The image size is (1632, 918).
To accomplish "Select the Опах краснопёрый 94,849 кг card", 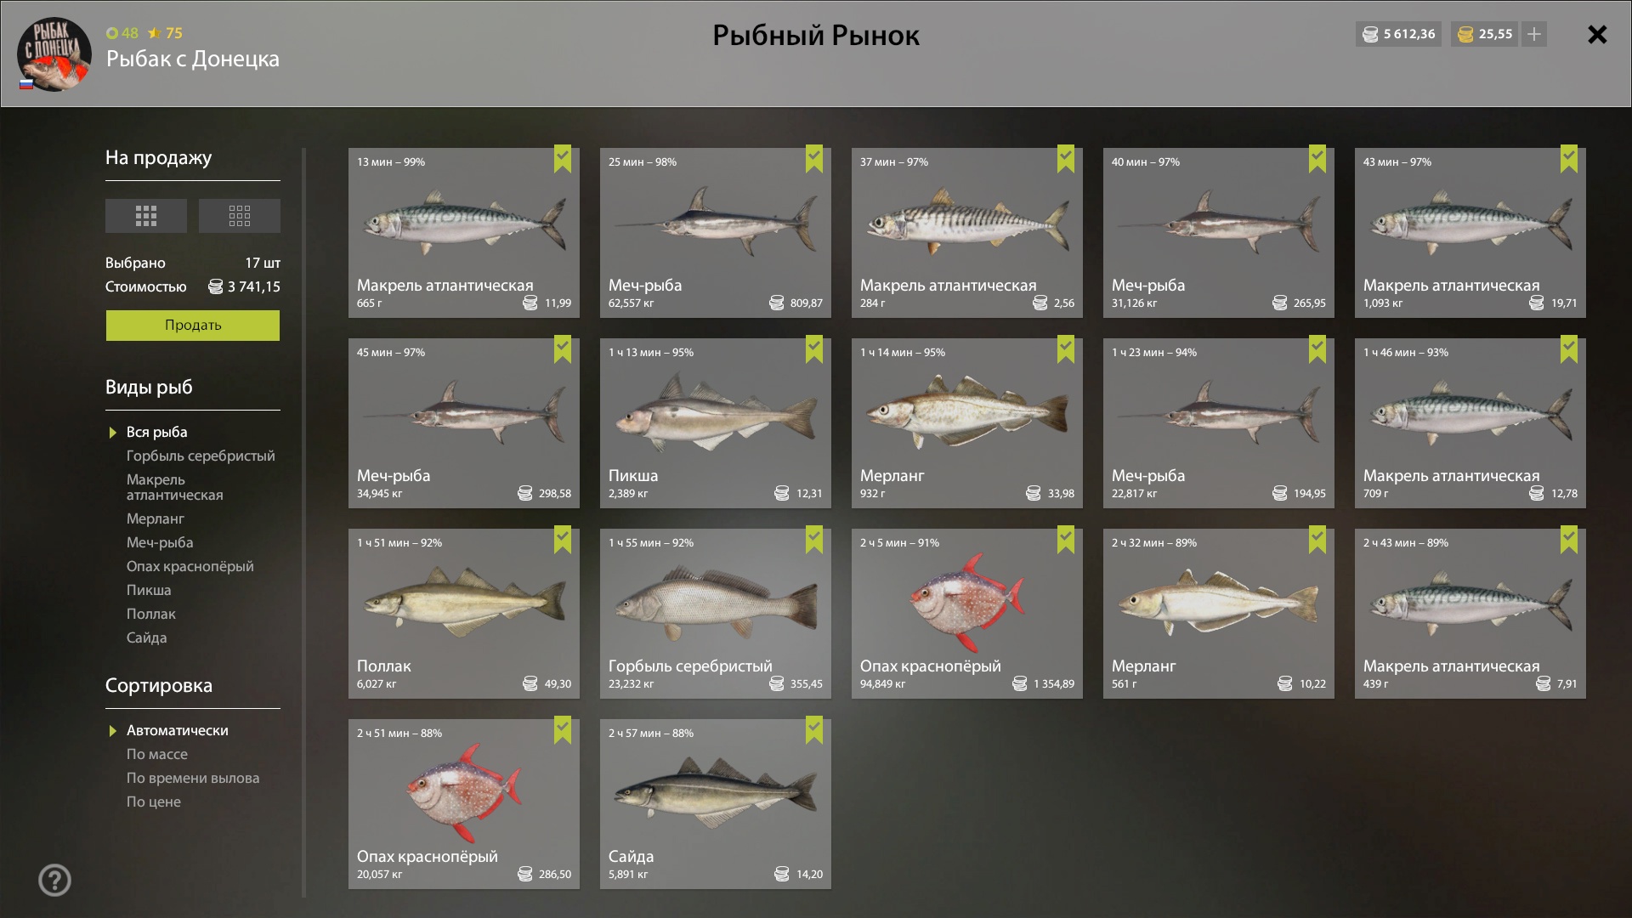I will click(x=967, y=614).
